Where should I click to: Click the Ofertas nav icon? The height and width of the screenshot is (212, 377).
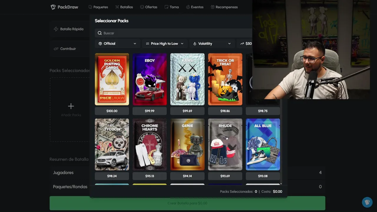click(142, 7)
